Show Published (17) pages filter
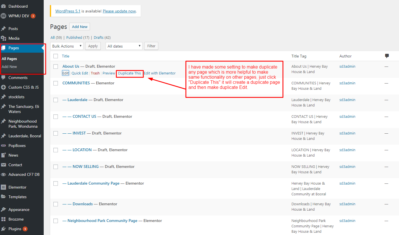Viewport: 399px width, 235px height. 78,37
